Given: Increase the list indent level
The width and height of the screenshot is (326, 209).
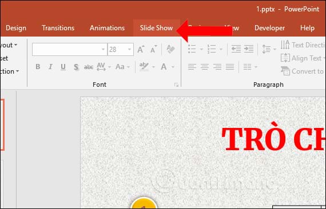Looking at the screenshot, I should click(249, 49).
